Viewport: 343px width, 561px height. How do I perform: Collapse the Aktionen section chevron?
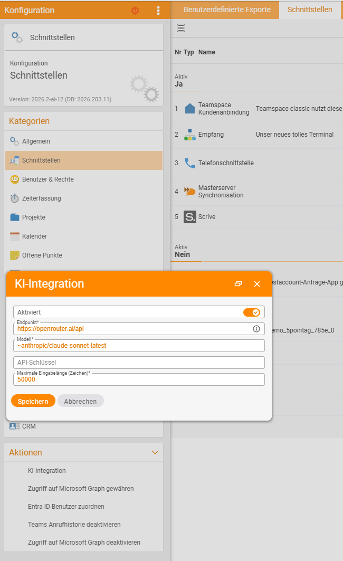(155, 452)
